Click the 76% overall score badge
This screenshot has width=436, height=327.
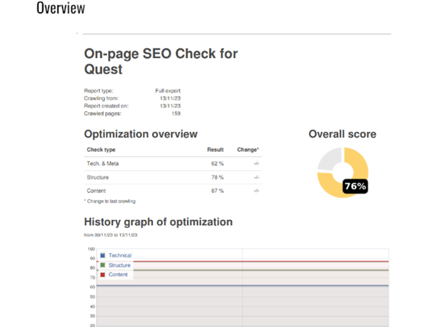tap(355, 186)
